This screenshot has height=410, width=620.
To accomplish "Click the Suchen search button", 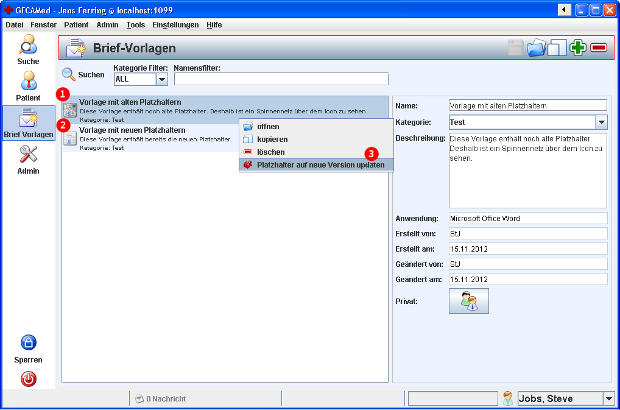I will click(83, 75).
